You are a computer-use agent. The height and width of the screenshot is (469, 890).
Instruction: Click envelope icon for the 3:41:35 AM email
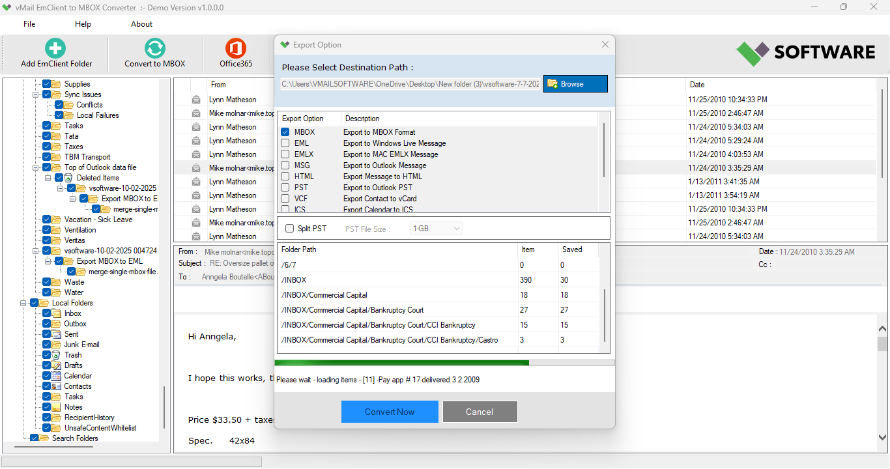tap(196, 182)
